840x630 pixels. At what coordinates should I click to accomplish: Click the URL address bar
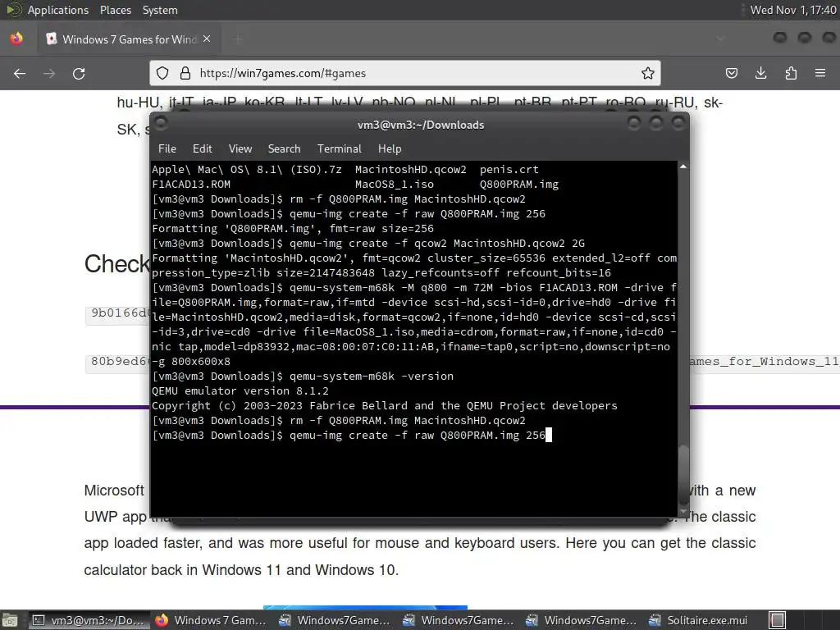405,73
